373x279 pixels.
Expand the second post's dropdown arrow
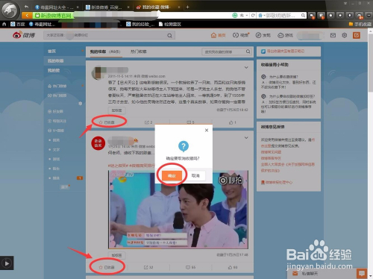click(x=246, y=138)
